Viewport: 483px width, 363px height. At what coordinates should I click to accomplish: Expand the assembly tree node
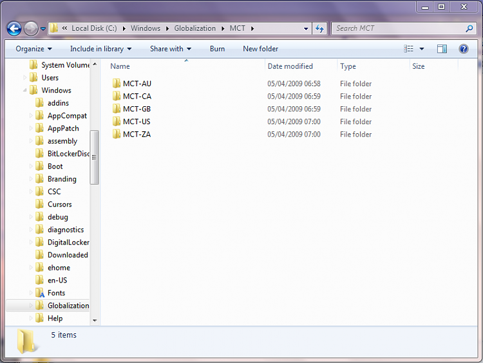(x=31, y=141)
